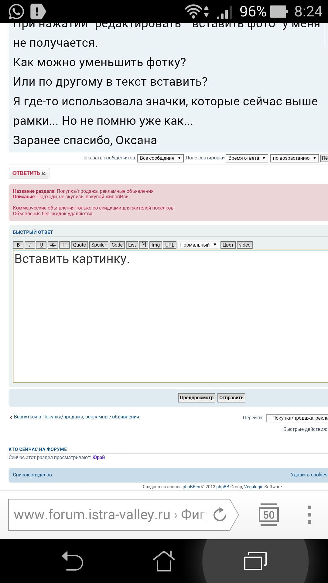Reload the page with the refresh icon
The height and width of the screenshot is (583, 328).
tap(220, 514)
